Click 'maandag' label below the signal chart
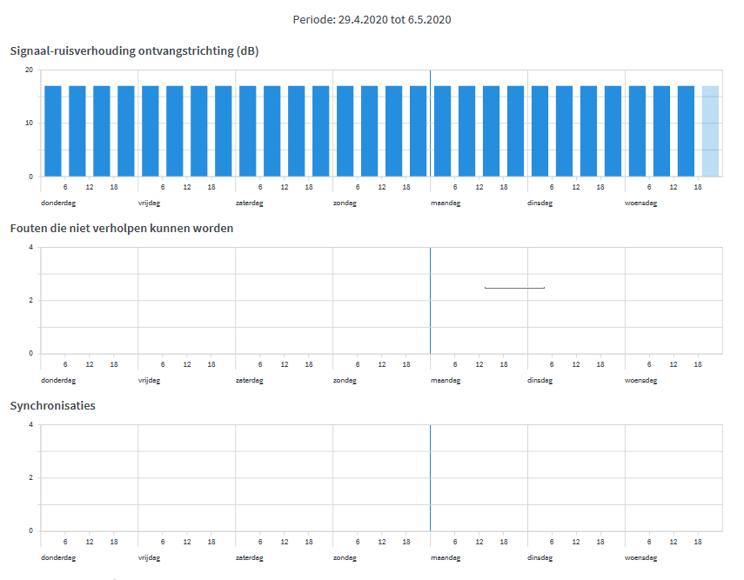The height and width of the screenshot is (580, 744). click(446, 203)
